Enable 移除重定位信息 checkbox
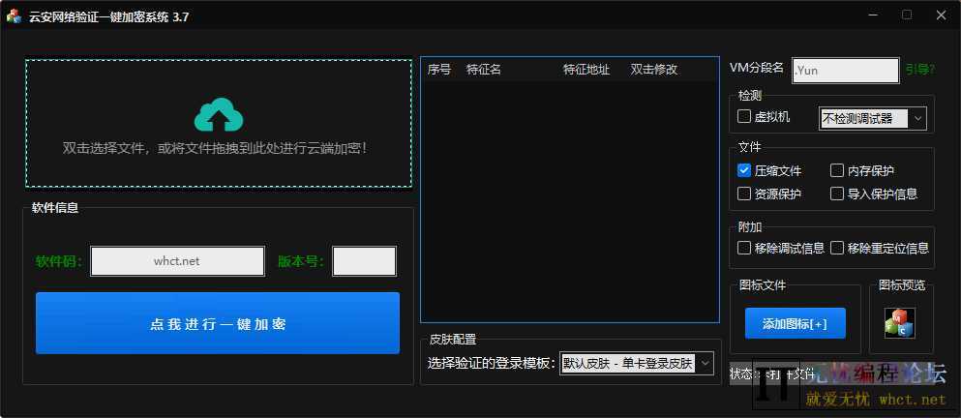The height and width of the screenshot is (418, 961). pos(837,248)
